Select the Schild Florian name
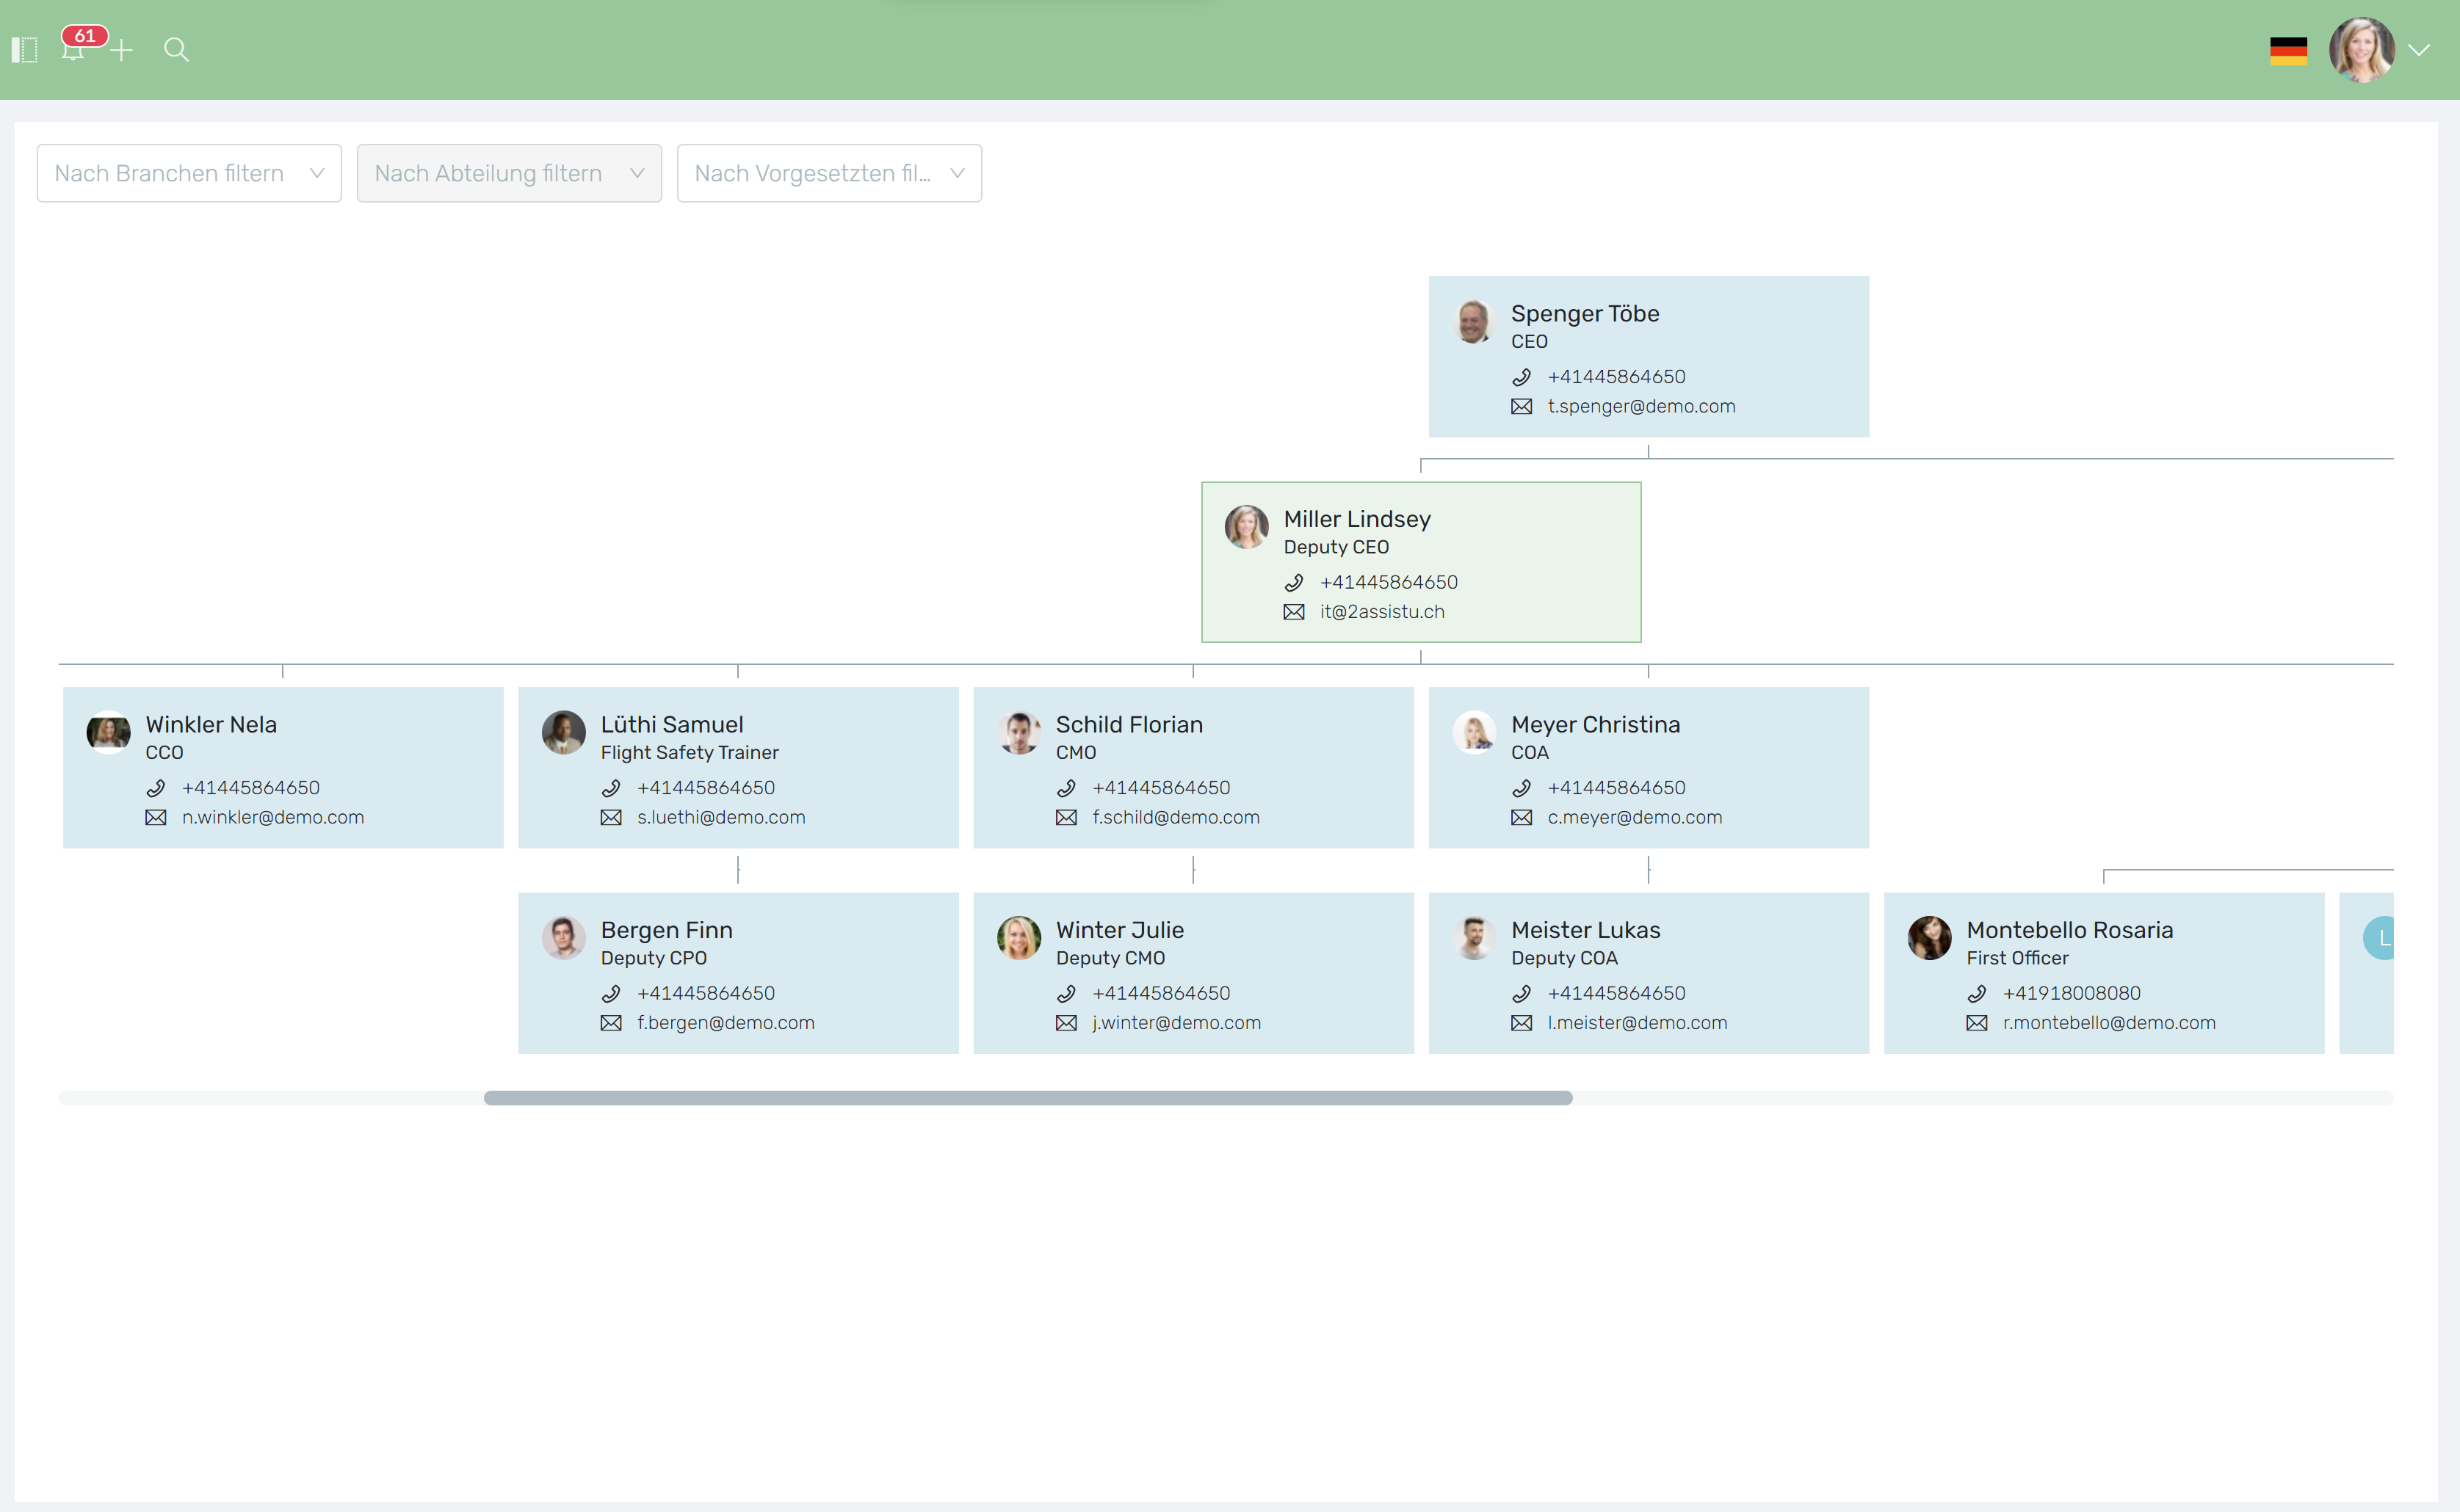Image resolution: width=2460 pixels, height=1512 pixels. click(x=1129, y=725)
